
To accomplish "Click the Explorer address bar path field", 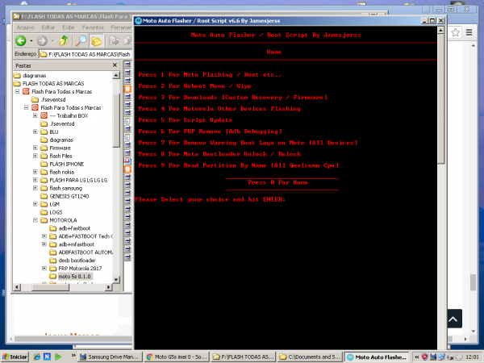I will pyautogui.click(x=86, y=54).
